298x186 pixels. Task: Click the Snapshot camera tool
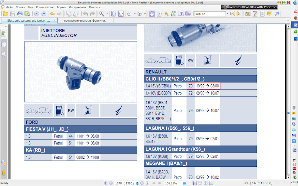[188, 14]
